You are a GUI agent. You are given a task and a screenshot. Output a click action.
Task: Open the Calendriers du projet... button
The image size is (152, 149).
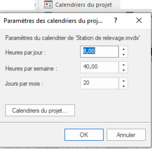coord(40,110)
